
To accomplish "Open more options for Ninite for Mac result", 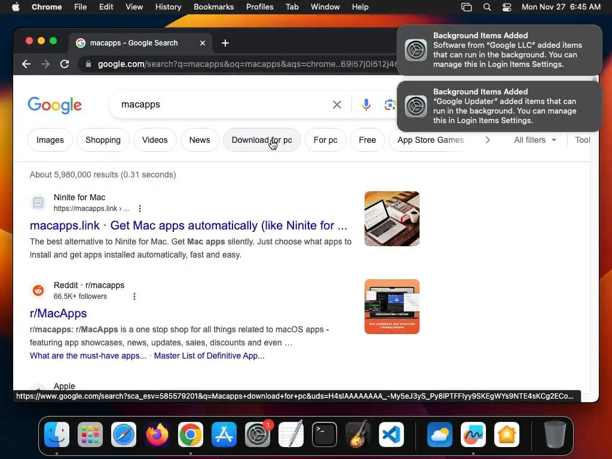I will click(140, 209).
